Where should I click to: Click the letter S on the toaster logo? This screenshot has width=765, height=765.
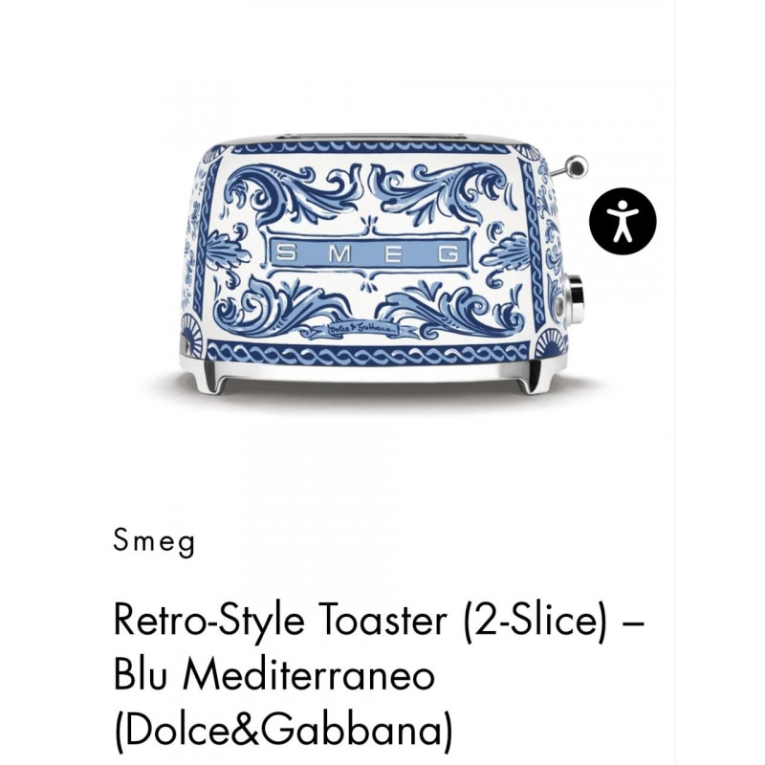[x=286, y=253]
